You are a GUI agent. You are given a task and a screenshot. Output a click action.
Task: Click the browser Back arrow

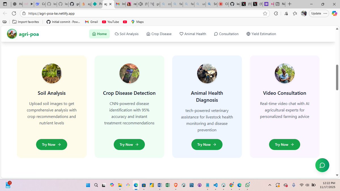point(5,13)
